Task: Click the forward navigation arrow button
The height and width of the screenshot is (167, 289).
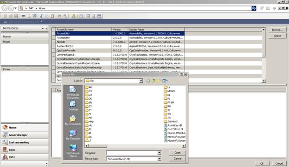Action: 11,8
